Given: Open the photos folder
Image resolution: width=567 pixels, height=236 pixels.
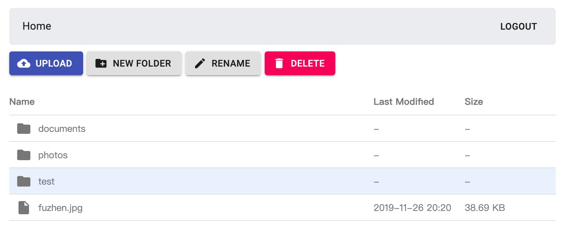Looking at the screenshot, I should pyautogui.click(x=53, y=155).
